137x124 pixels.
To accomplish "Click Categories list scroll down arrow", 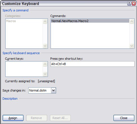I will click(x=45, y=46).
